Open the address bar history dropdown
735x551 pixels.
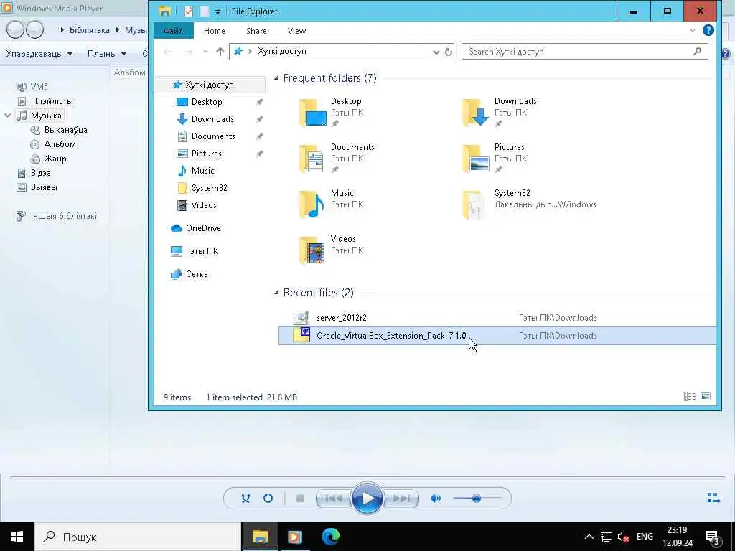[436, 52]
